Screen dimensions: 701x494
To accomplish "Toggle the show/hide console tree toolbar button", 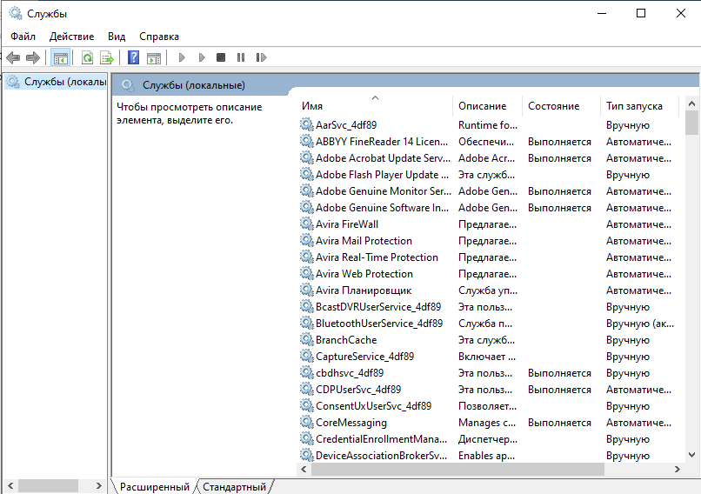I will click(x=60, y=57).
